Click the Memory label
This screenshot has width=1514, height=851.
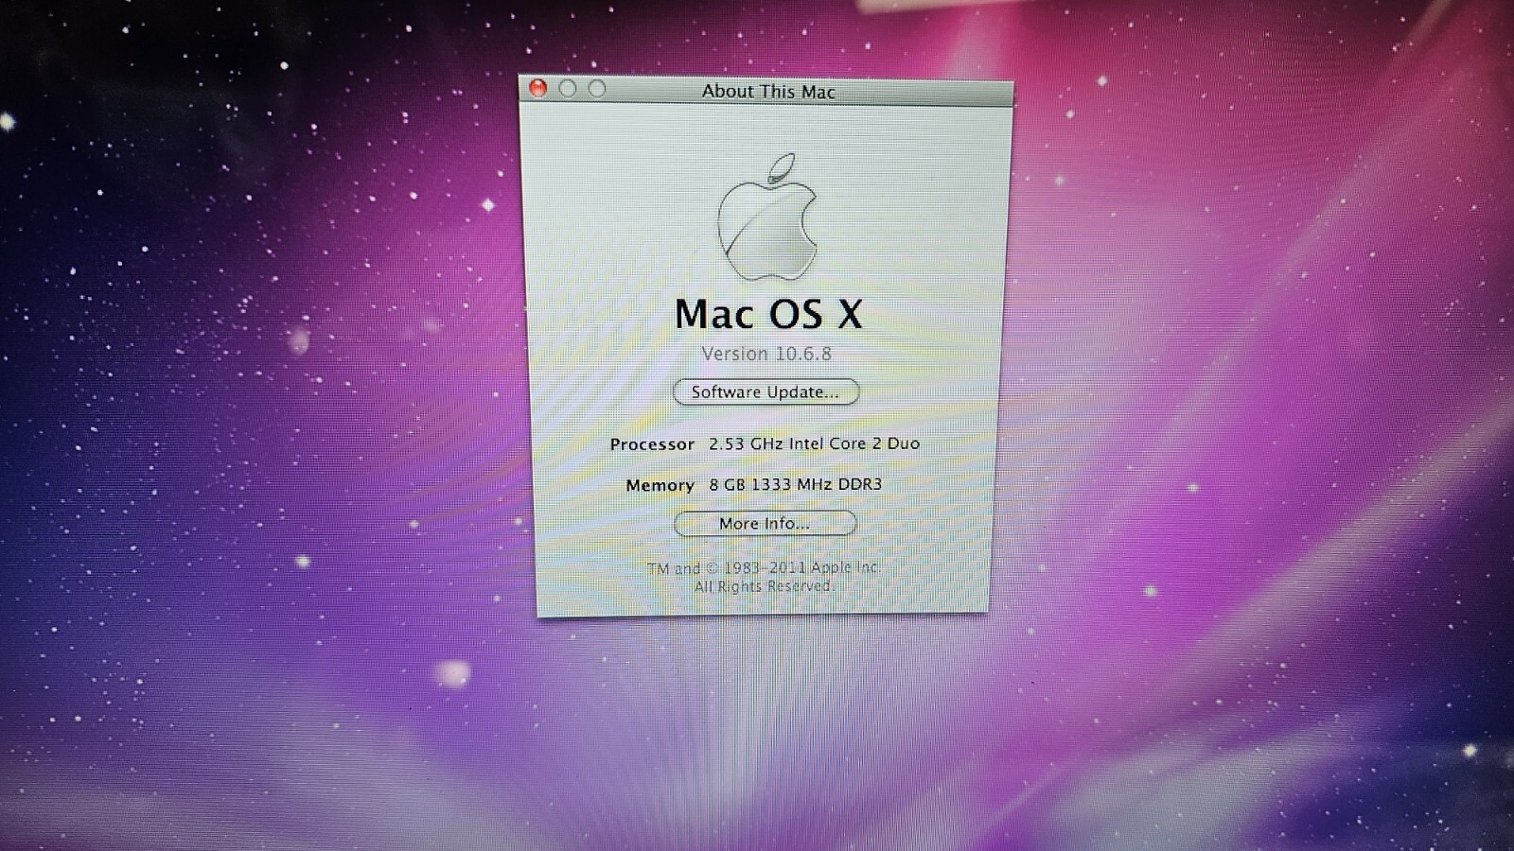[660, 485]
